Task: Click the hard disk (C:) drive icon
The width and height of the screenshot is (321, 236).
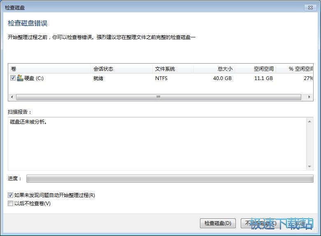Action: click(x=20, y=78)
